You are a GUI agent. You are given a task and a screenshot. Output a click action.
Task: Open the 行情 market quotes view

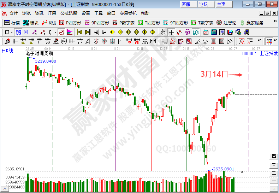[x=12, y=23]
